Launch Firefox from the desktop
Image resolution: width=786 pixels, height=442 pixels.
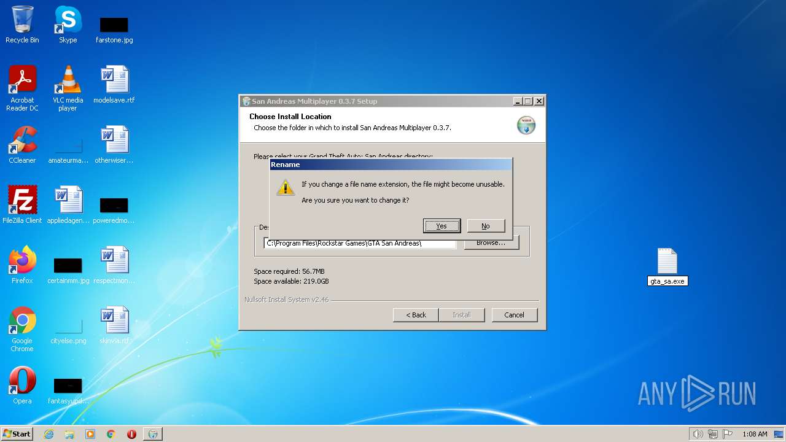coord(22,265)
